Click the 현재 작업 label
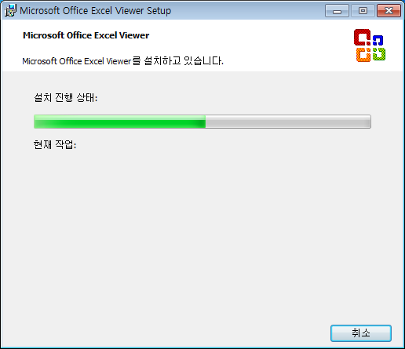The image size is (405, 349). click(x=55, y=144)
